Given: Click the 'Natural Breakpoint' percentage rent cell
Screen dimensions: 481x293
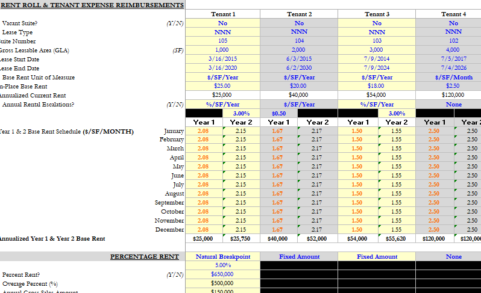Looking at the screenshot, I should 223,256.
